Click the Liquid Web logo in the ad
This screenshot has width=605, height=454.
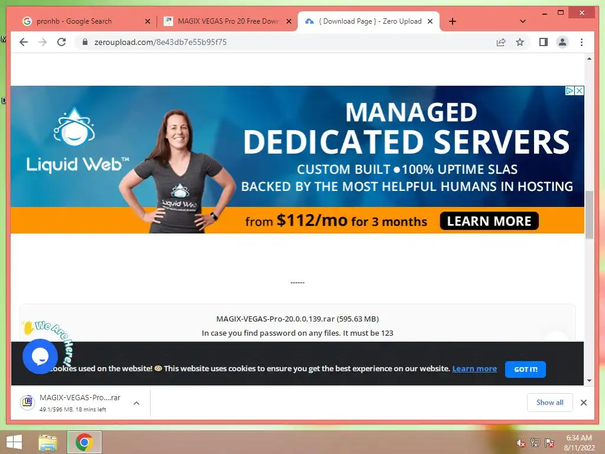77,141
